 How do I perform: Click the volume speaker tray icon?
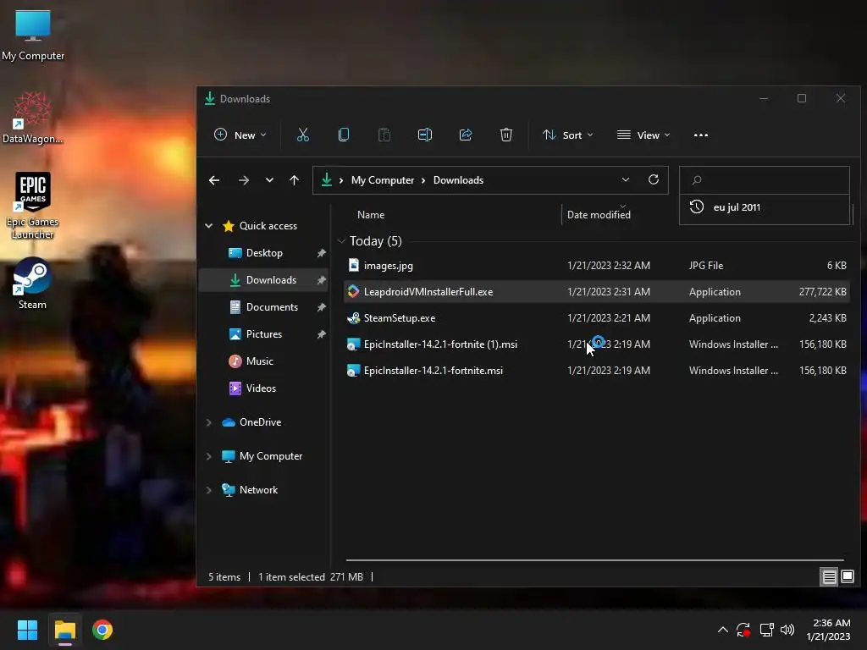tap(787, 630)
